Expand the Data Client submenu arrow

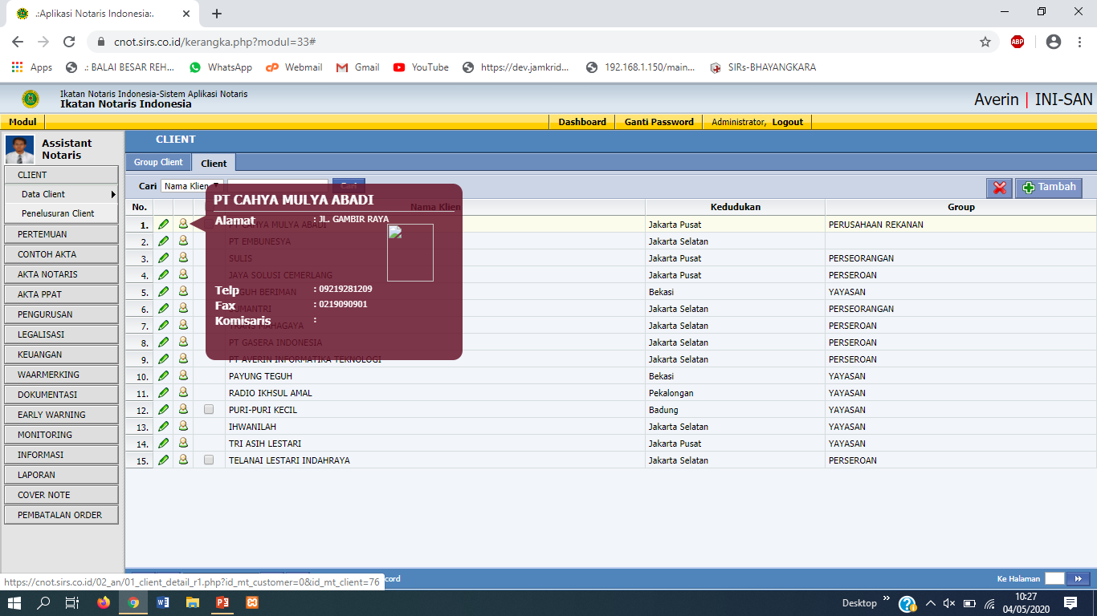pyautogui.click(x=113, y=194)
